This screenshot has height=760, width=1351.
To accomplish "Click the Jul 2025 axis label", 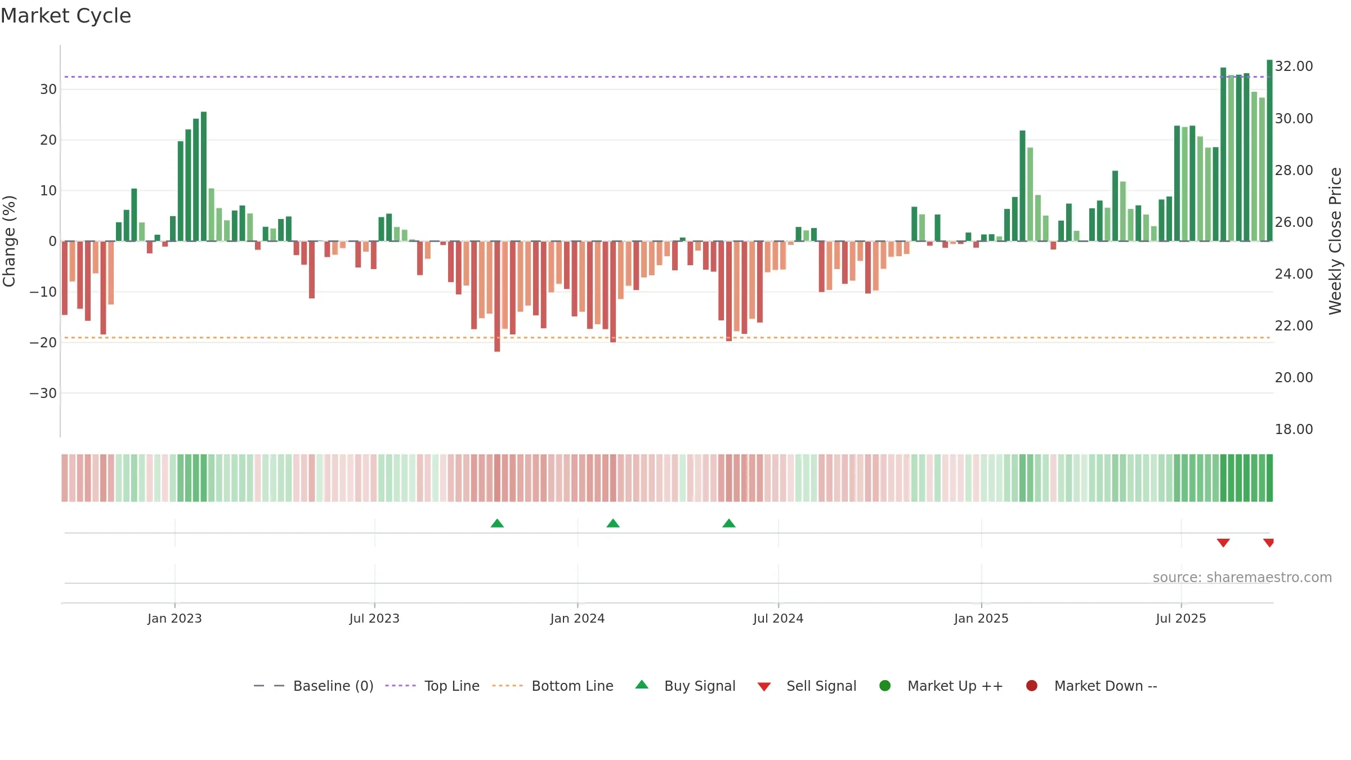I will [1181, 619].
